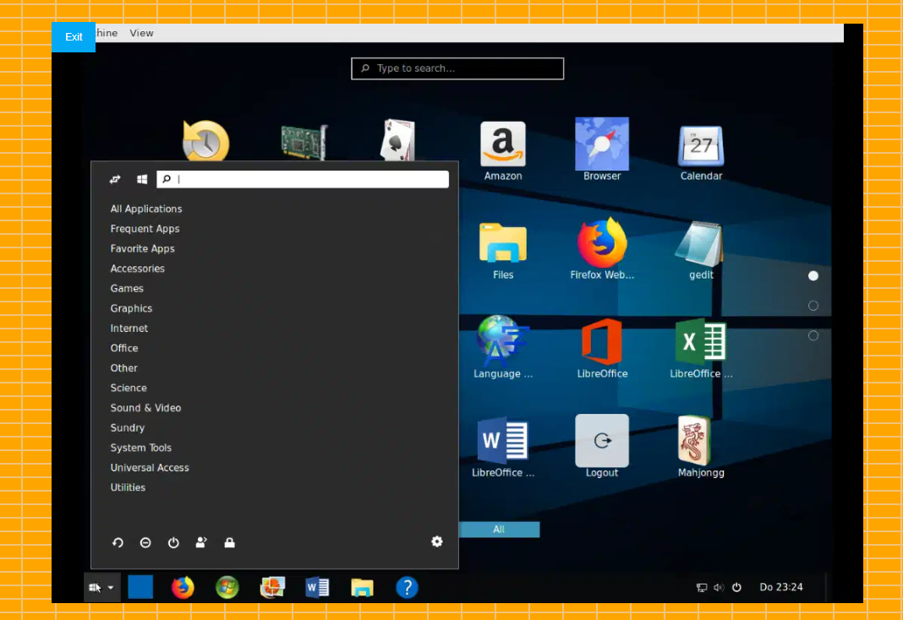Click the restart icon in the menu footer
The image size is (903, 620).
point(118,542)
